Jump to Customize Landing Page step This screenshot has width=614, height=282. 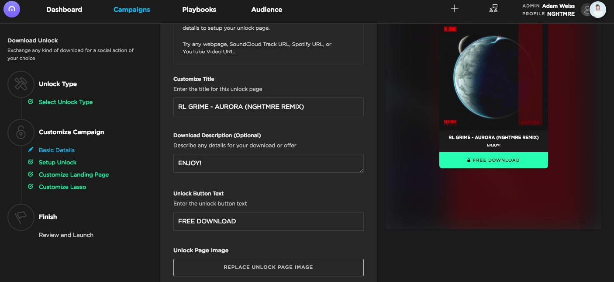click(x=74, y=174)
